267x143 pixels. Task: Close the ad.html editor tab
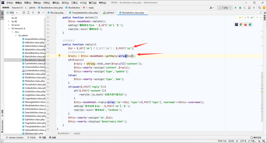point(116,13)
